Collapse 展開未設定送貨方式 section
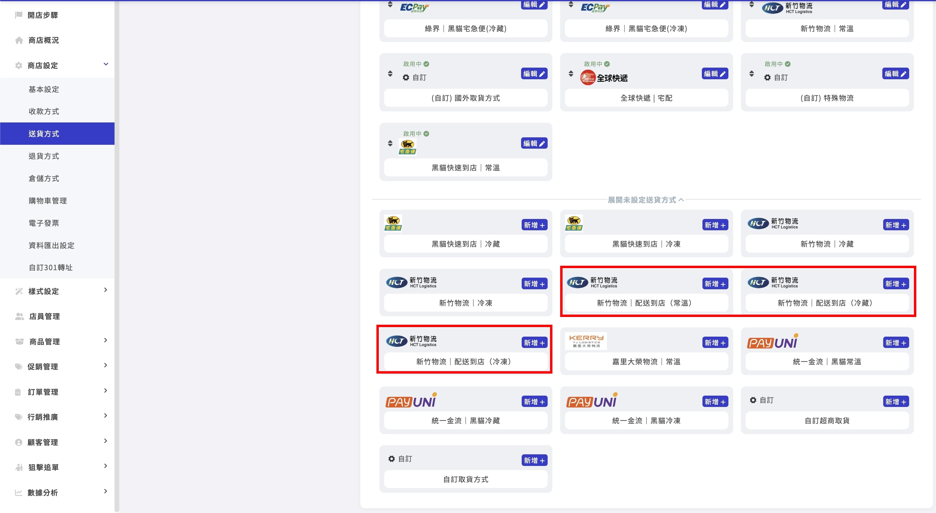 [646, 200]
